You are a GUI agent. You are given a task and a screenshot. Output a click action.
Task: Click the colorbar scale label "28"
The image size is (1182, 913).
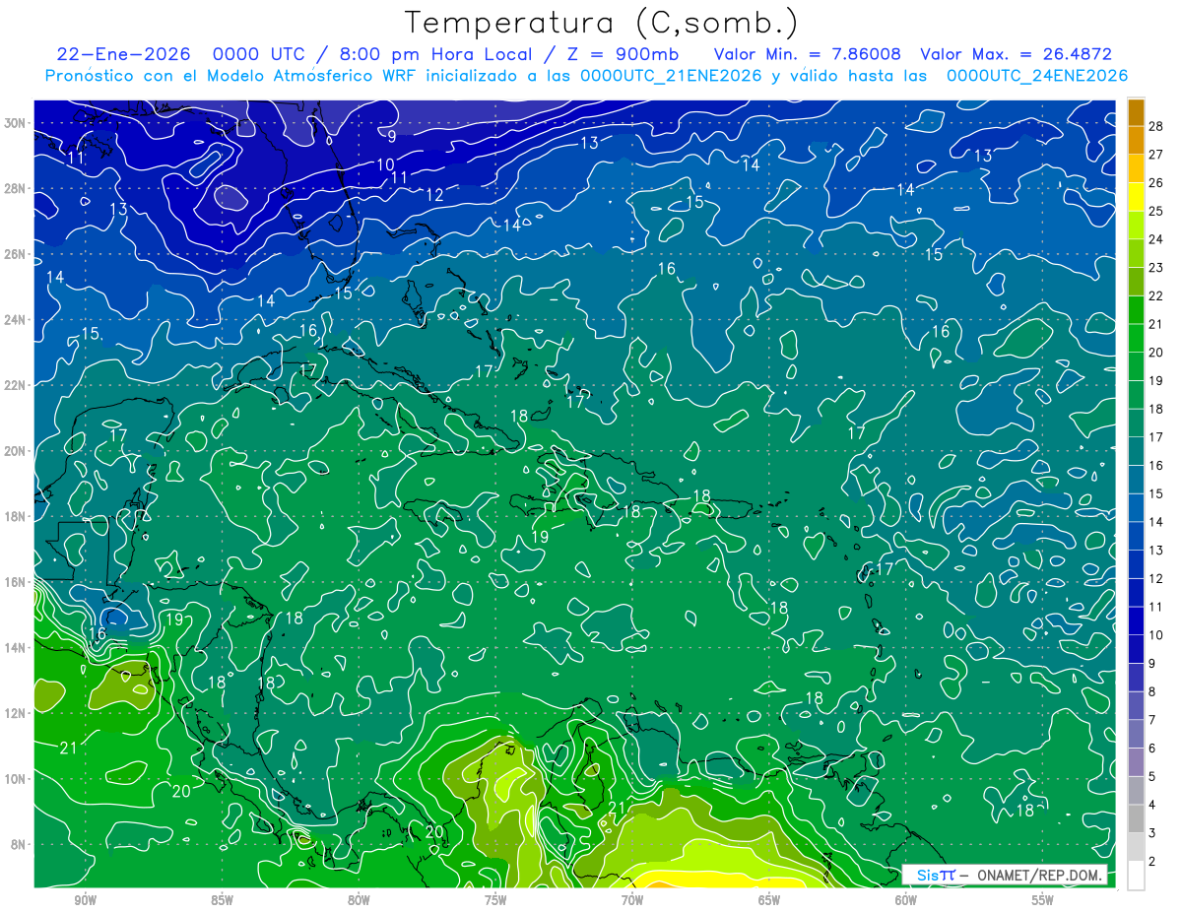pos(1156,125)
